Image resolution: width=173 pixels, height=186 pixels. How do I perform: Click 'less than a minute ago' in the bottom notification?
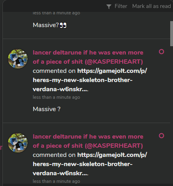[x=56, y=181]
